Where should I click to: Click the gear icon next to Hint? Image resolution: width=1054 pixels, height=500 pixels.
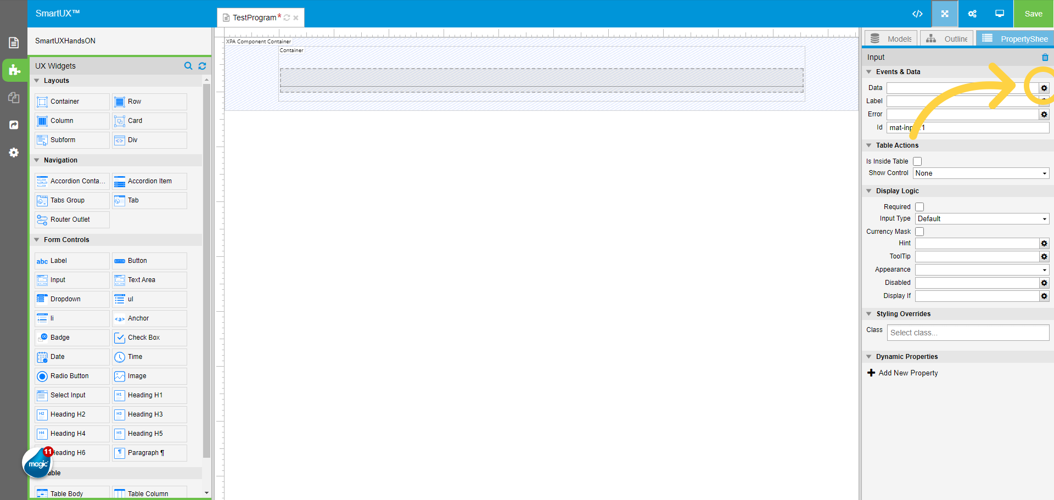[x=1044, y=244]
